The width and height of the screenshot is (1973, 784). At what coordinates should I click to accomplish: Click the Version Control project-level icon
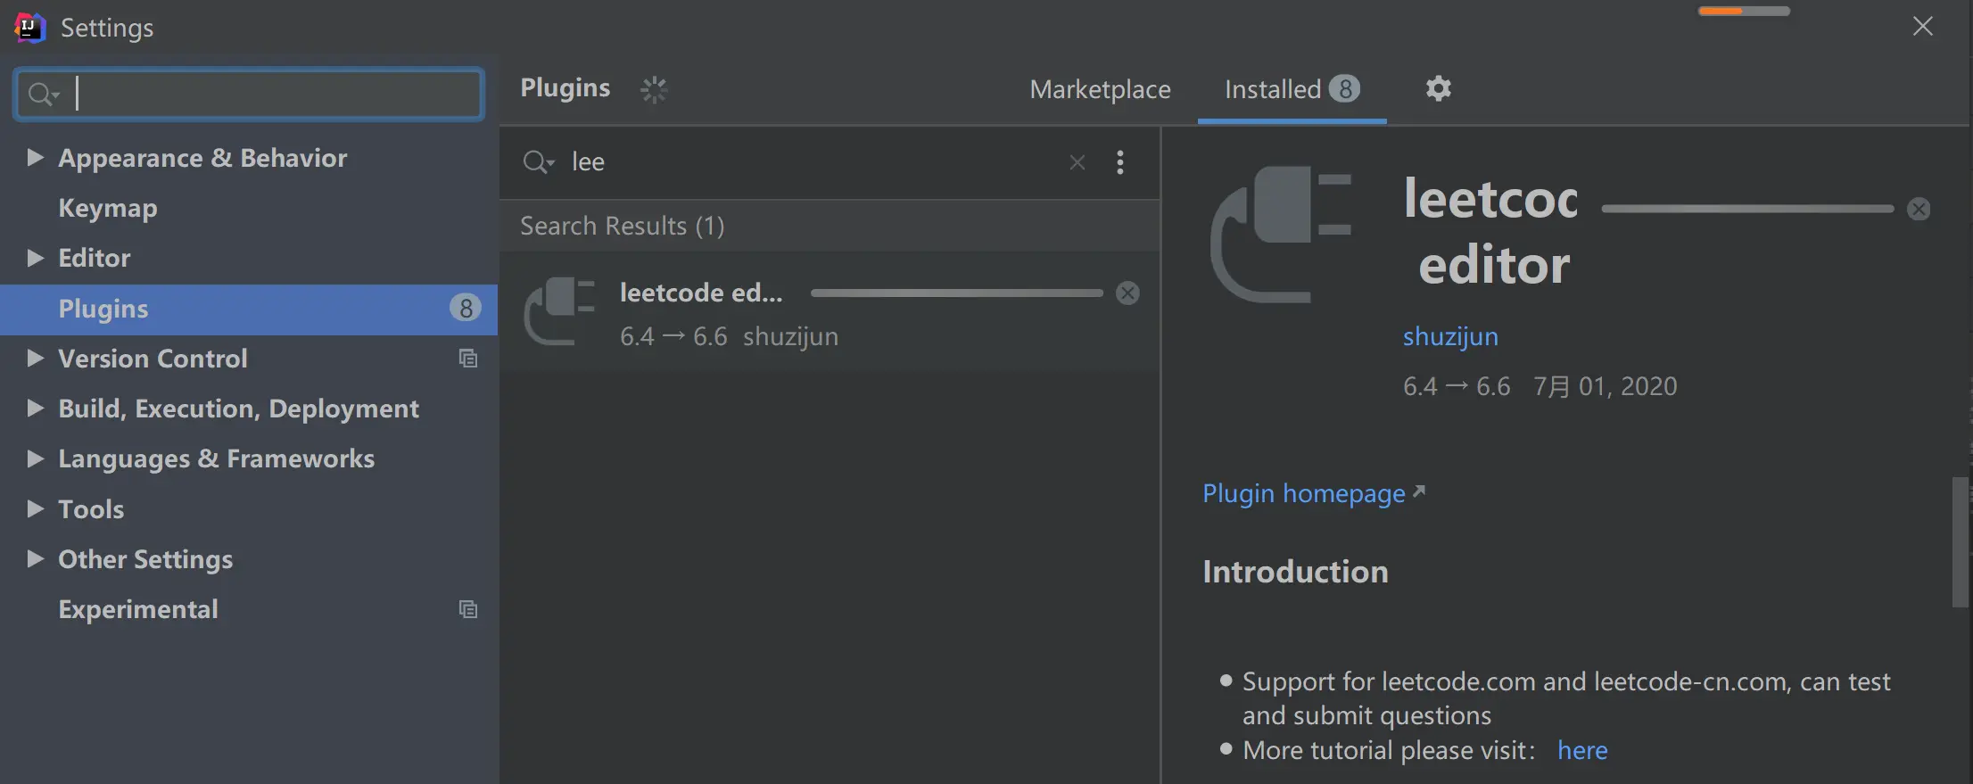coord(467,359)
